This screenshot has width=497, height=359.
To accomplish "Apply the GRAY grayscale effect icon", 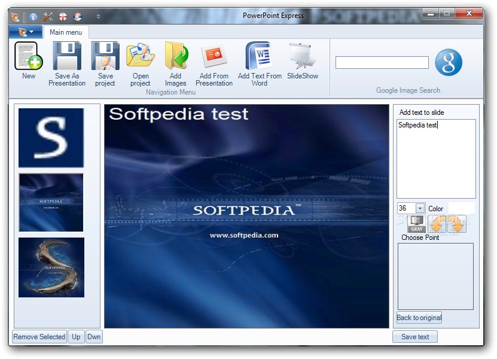I will [416, 224].
